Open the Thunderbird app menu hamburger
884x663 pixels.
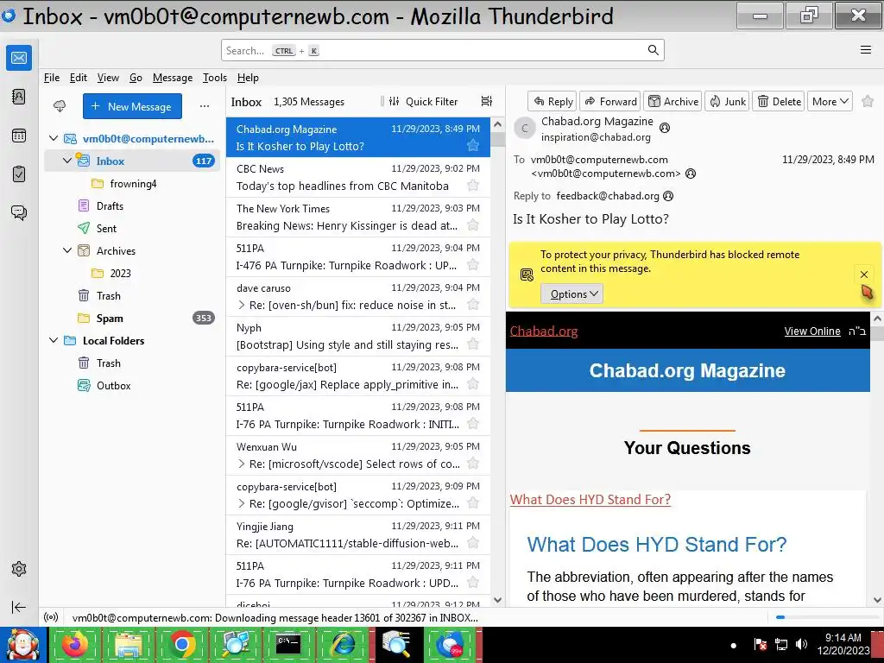click(865, 50)
